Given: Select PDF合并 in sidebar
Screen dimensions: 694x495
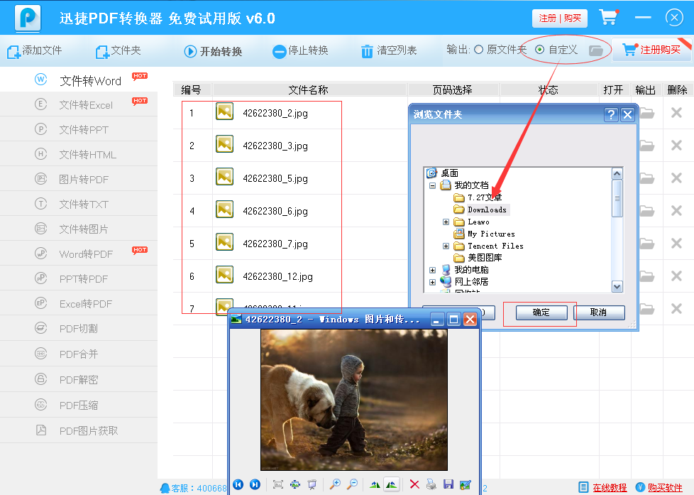Looking at the screenshot, I should (x=79, y=354).
